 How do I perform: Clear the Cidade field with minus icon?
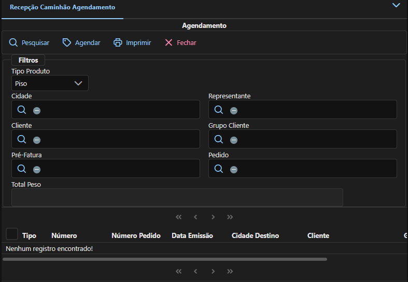click(37, 111)
